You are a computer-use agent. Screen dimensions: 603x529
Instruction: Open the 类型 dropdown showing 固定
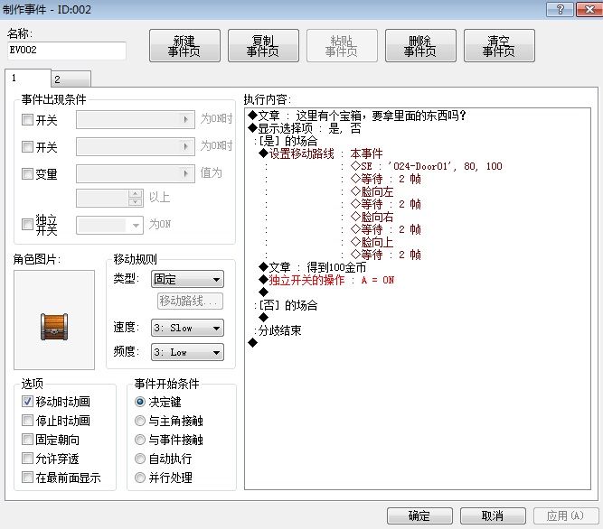coord(187,279)
